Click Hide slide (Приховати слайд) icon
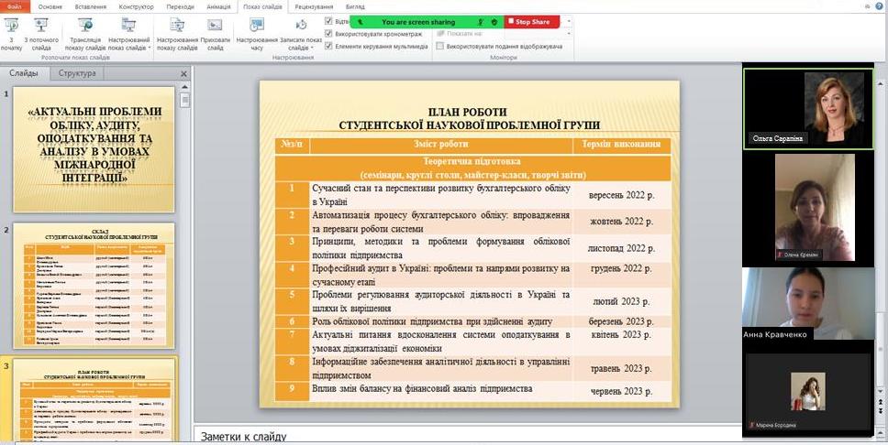888x445 pixels. (215, 26)
